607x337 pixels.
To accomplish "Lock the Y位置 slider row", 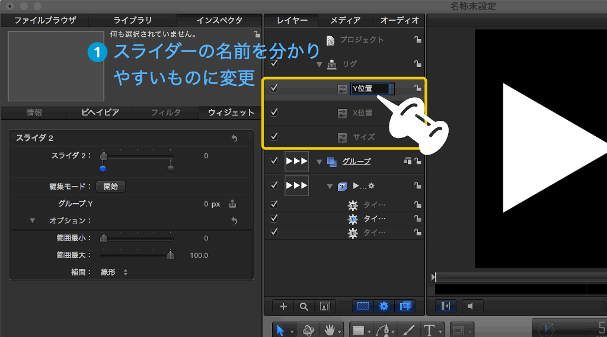I will coord(417,88).
